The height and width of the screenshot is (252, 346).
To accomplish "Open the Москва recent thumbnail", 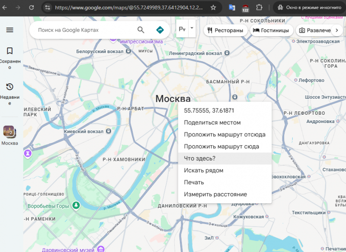I will pyautogui.click(x=10, y=131).
